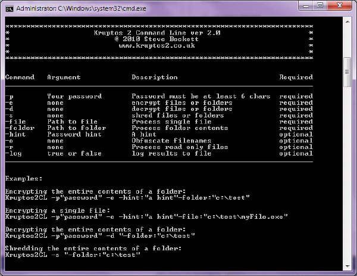
Task: Maximize the Administrator cmd.exe window
Action: click(320, 6)
